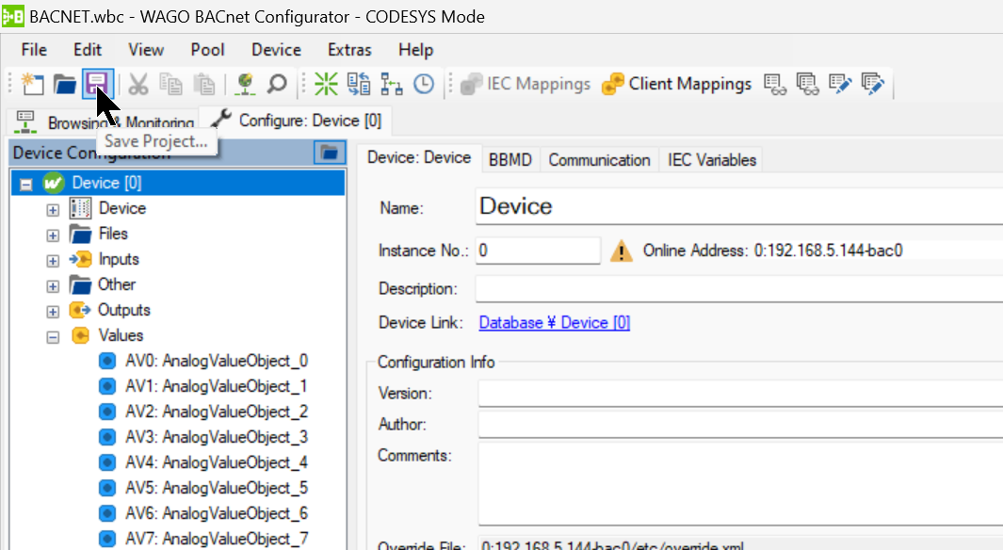Select AV3: AnalogValueObject_3
The width and height of the screenshot is (1003, 550).
(x=217, y=437)
